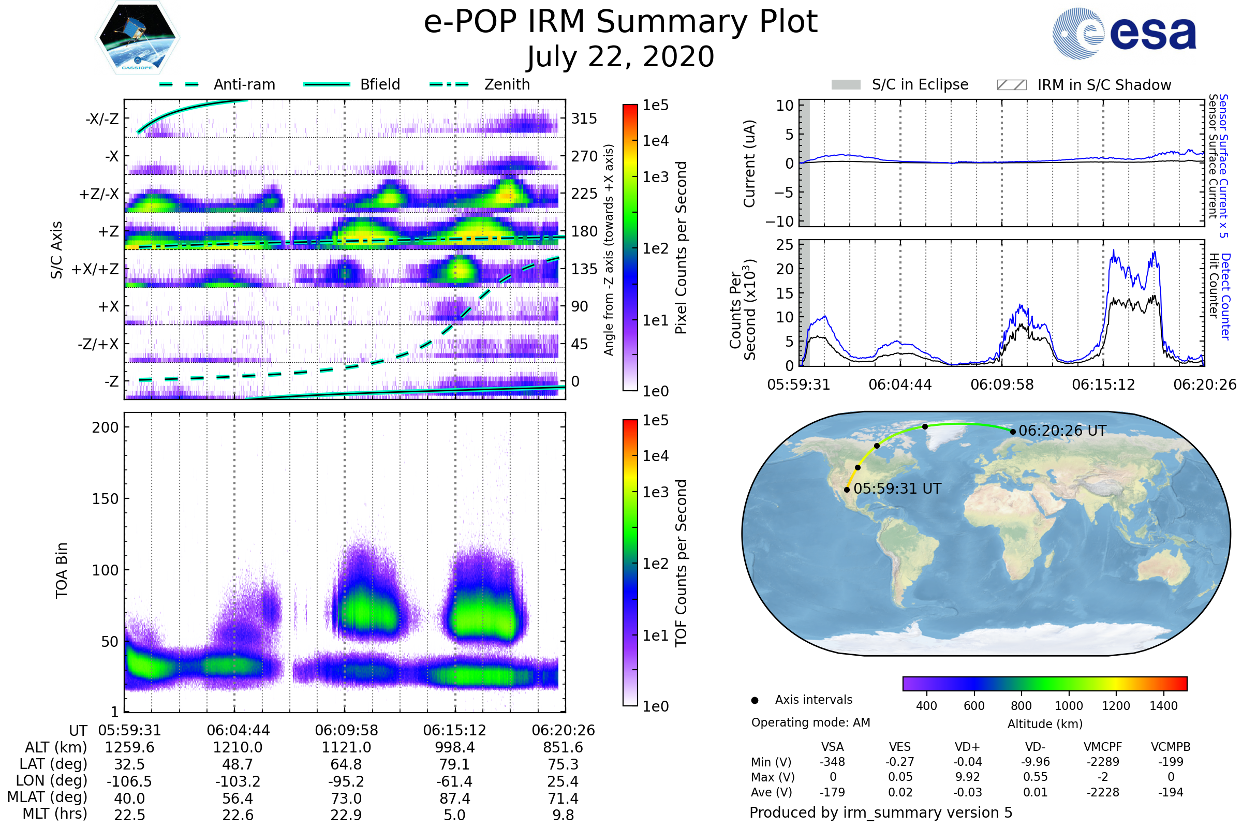Click the CASSIOPE mission logo
Viewport: 1242px width, 828px height.
tap(137, 38)
